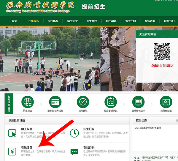
Task: Click the 报考流程说明 vertical label
Action: (x=9, y=104)
